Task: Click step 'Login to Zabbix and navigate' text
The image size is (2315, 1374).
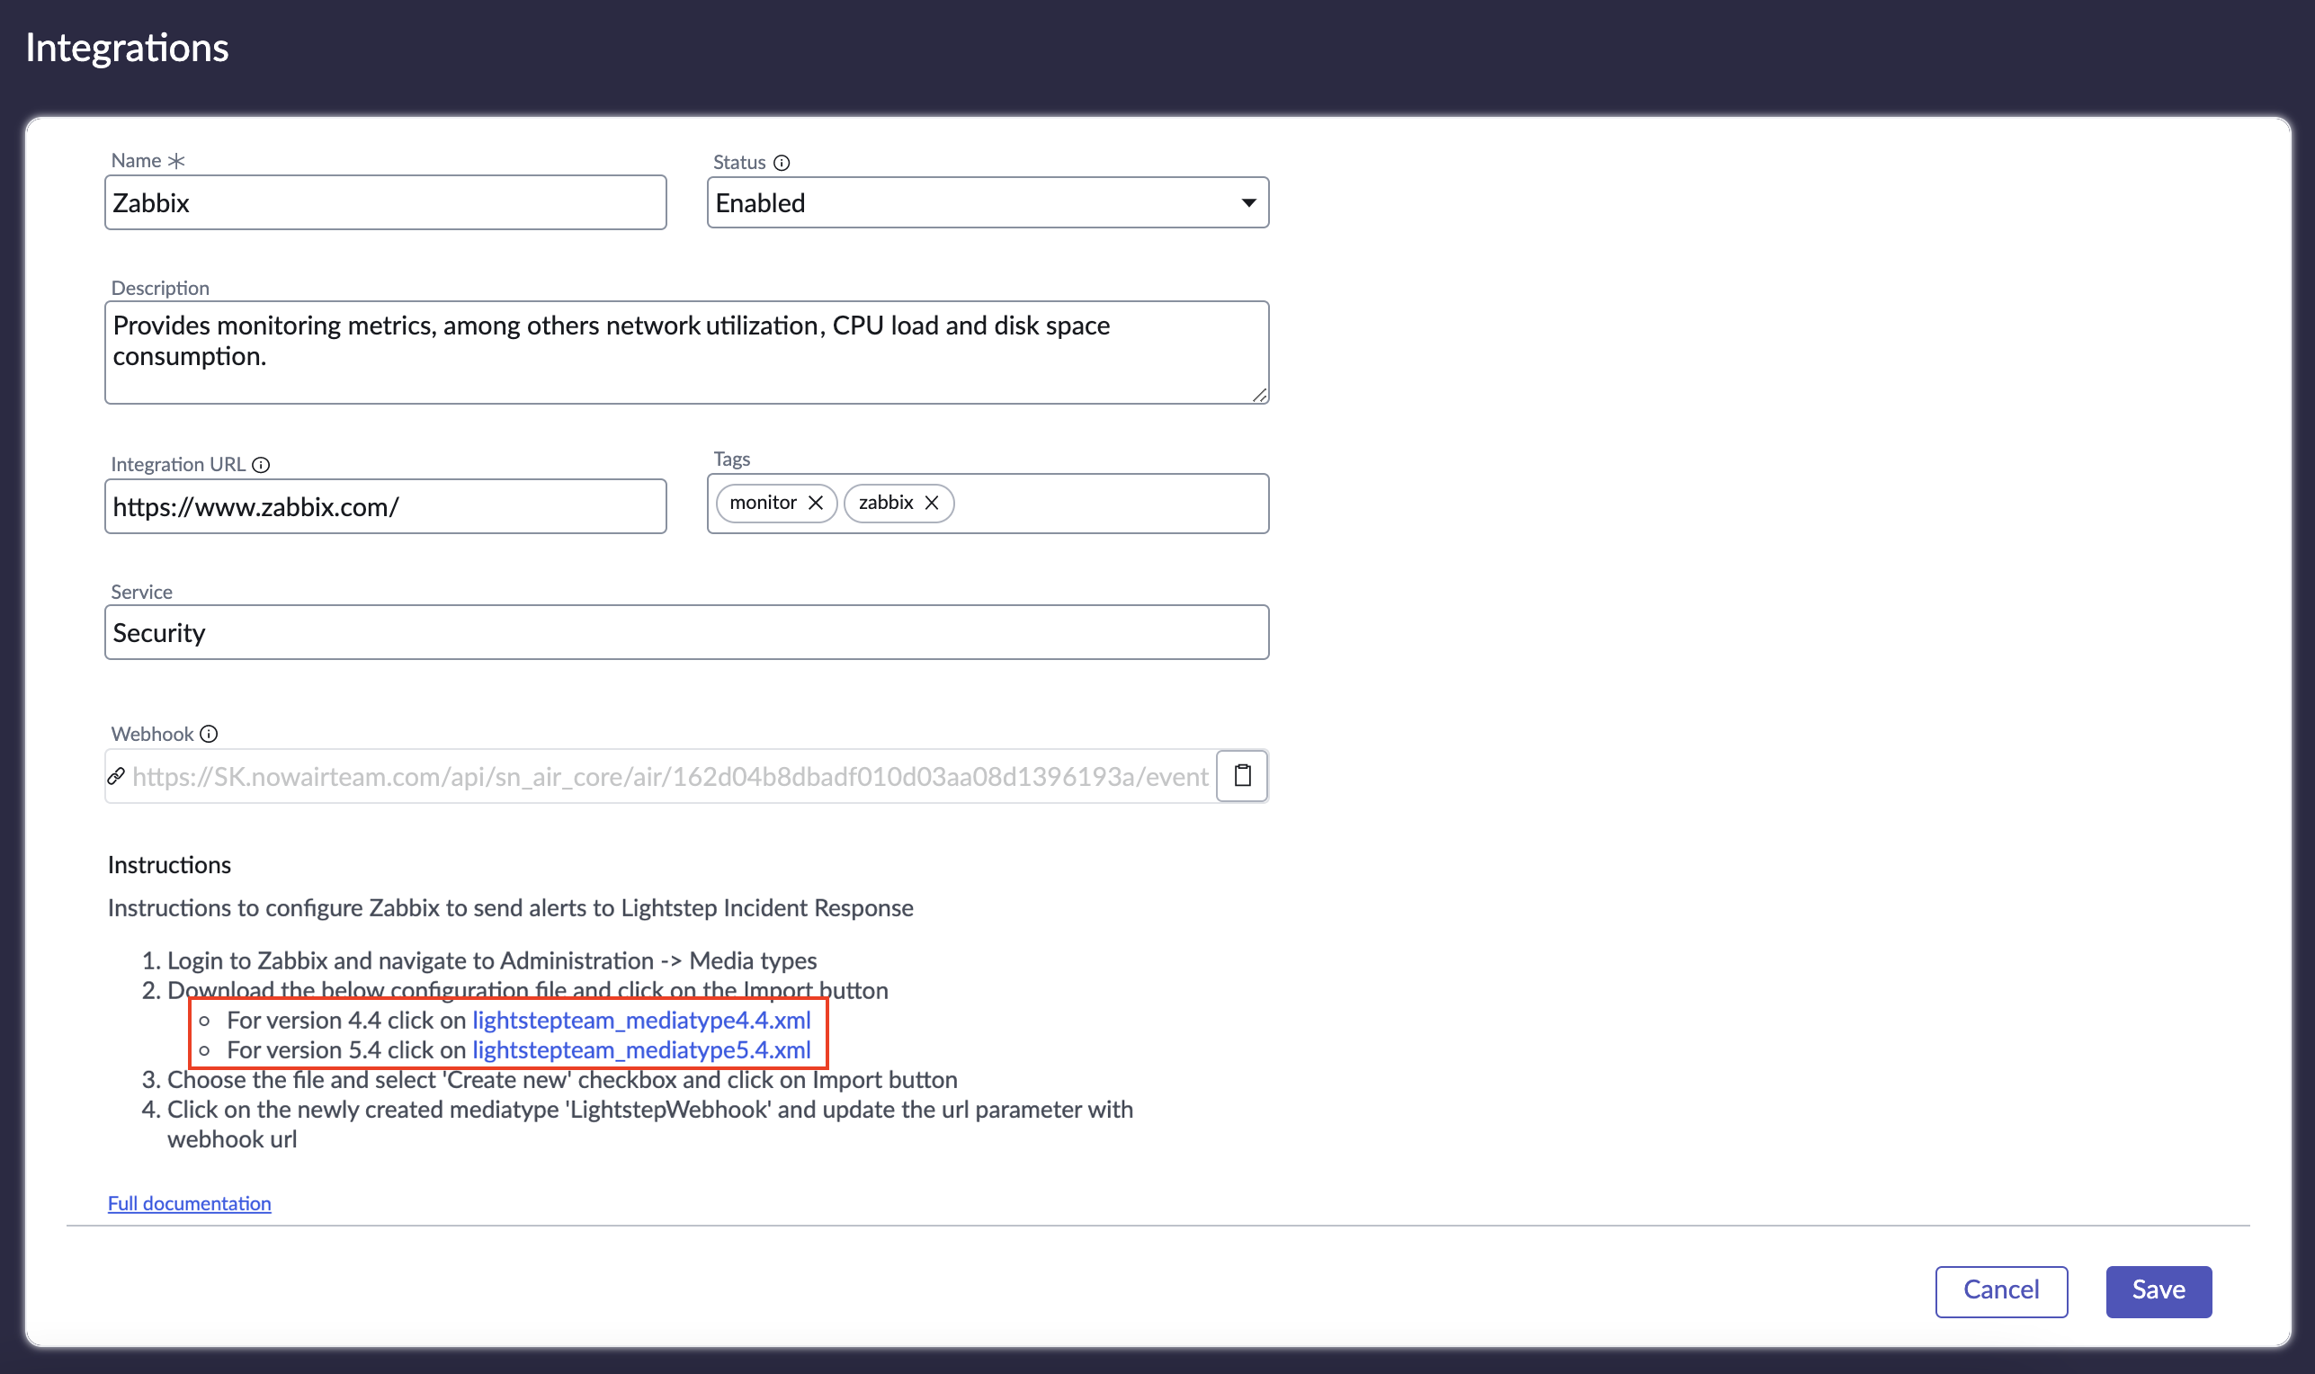Action: [x=492, y=960]
